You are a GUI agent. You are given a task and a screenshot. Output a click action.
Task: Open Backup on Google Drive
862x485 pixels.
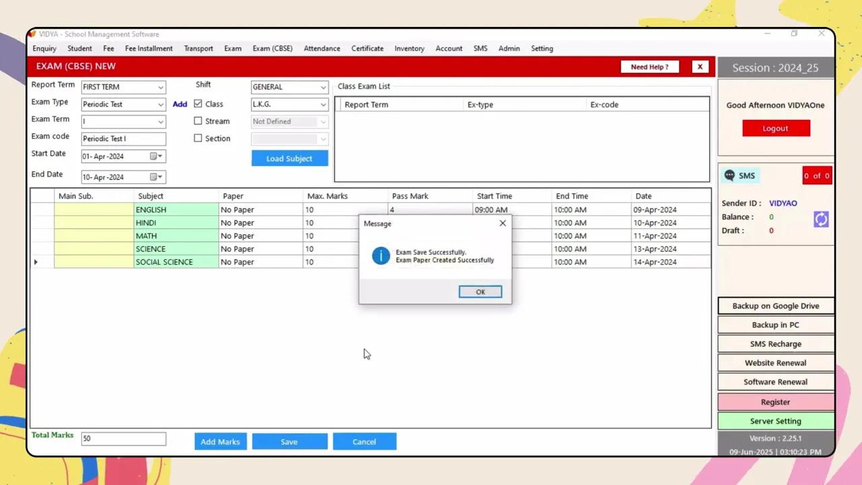776,306
